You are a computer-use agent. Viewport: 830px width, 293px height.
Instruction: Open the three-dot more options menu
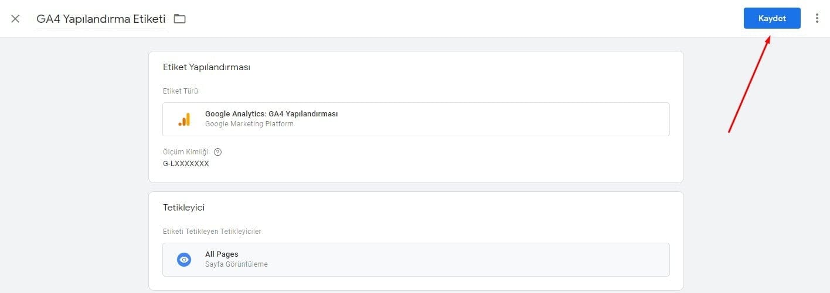817,18
